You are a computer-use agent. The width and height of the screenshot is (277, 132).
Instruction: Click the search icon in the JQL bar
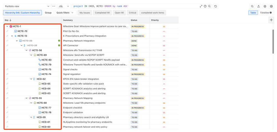tap(209, 6)
